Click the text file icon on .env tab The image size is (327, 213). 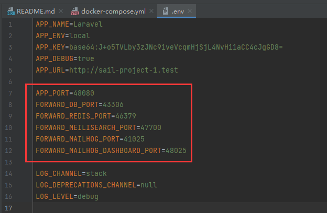166,11
